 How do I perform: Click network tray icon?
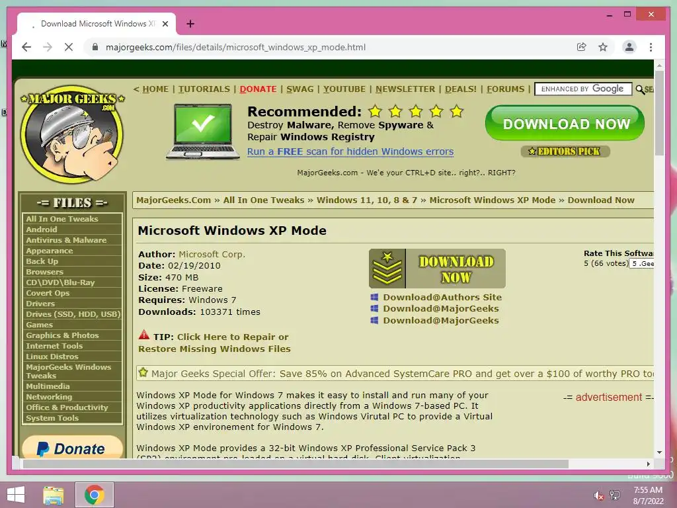pos(614,495)
